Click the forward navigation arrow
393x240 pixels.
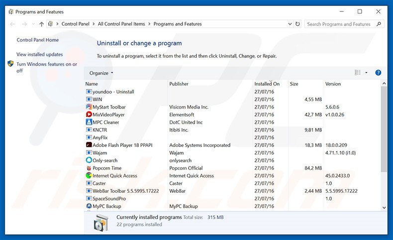[24, 24]
